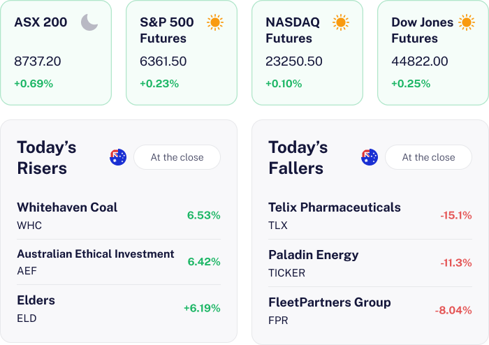Click Australian flag icon beside Today's Risers
489x345 pixels.
click(118, 157)
